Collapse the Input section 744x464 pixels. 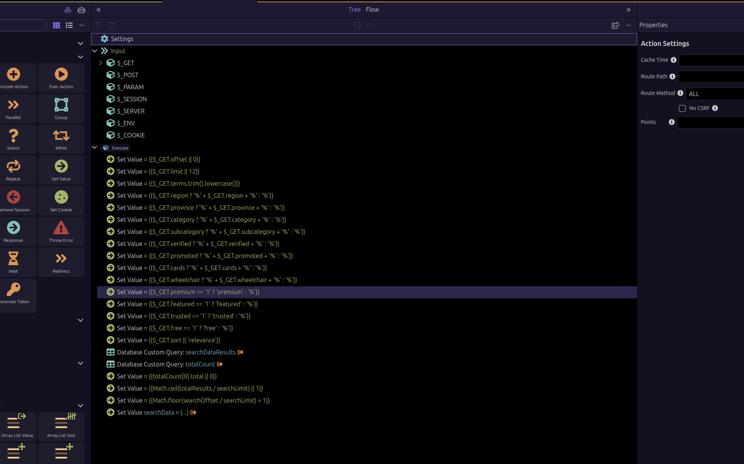(x=95, y=51)
